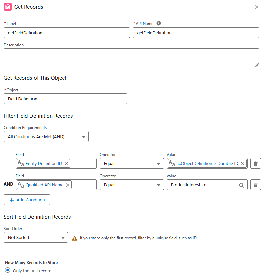The image size is (261, 274).
Task: Click into the Description text area
Action: coord(131,58)
